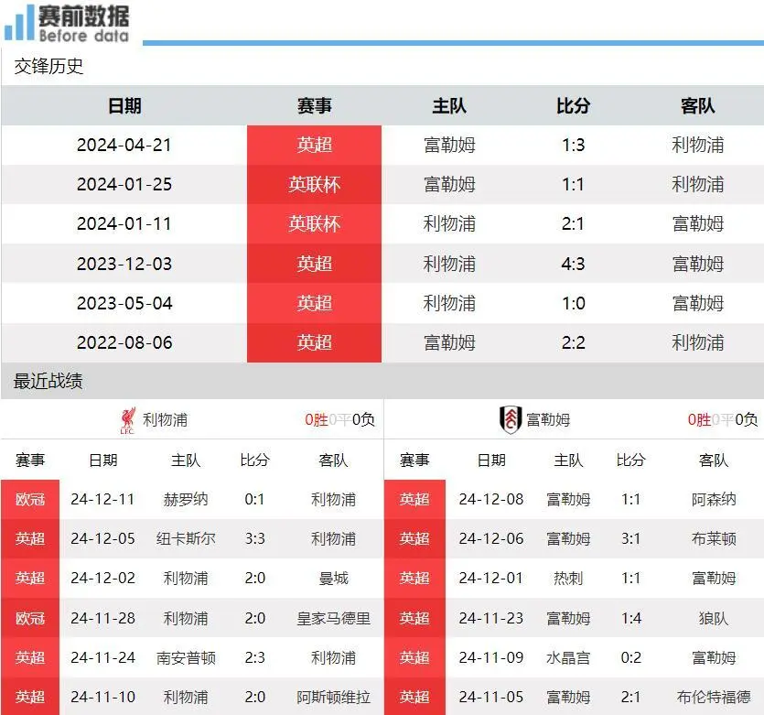Select head-to-head date 2023-05-04

pyautogui.click(x=124, y=303)
